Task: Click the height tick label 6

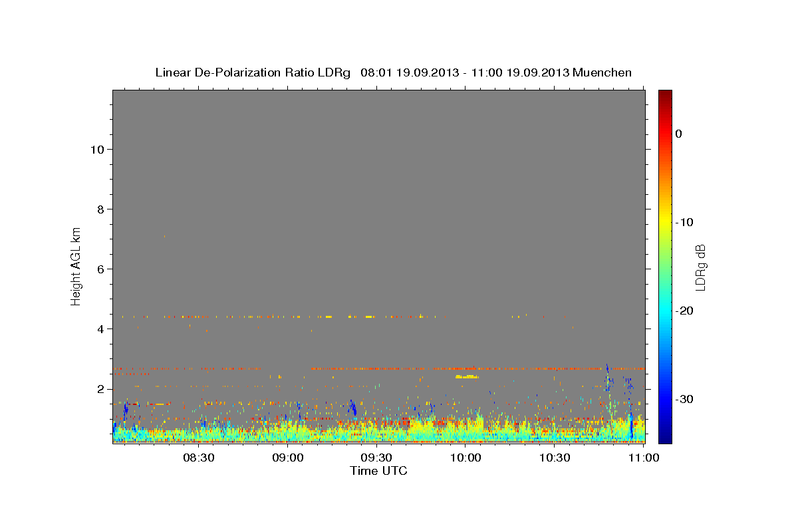Action: 100,269
